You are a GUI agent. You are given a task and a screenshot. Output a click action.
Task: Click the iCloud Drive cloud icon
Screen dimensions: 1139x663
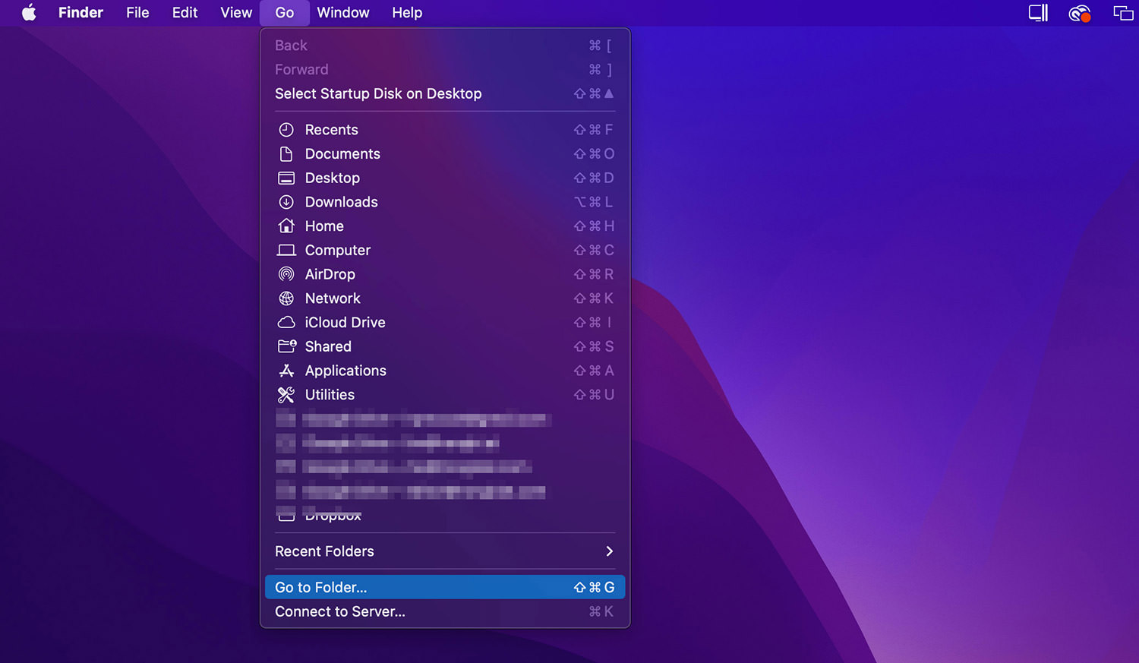click(x=286, y=323)
